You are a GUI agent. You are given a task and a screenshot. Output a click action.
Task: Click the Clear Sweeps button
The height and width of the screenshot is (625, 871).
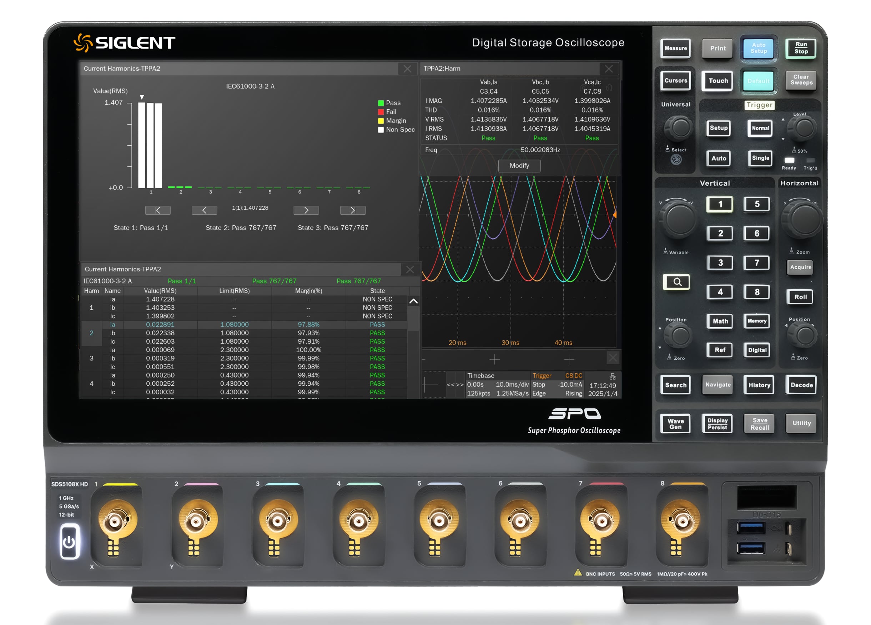[x=801, y=80]
